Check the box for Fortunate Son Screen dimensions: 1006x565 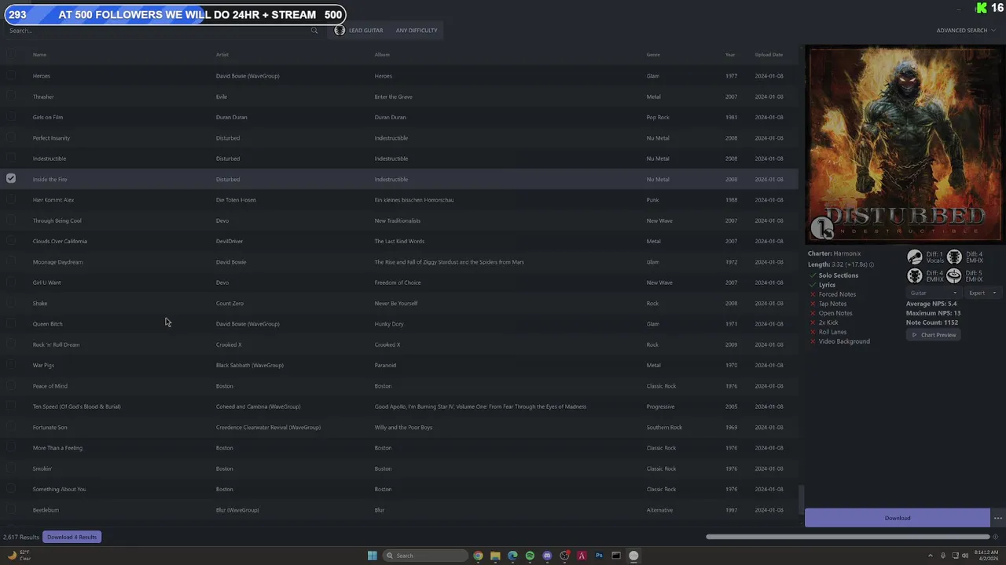[x=11, y=427]
